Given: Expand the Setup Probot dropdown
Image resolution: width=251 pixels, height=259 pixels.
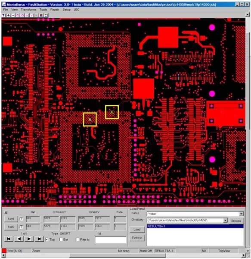Looking at the screenshot, I should pos(241,214).
